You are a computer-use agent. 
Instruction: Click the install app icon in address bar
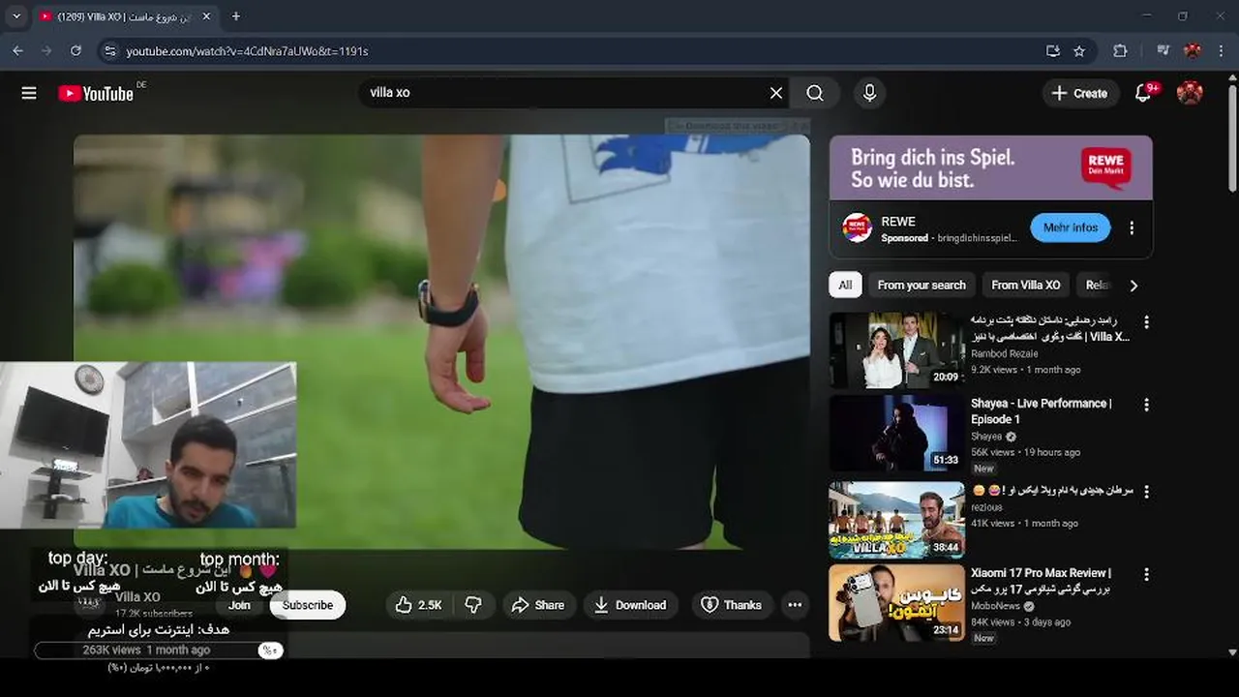[x=1053, y=51]
